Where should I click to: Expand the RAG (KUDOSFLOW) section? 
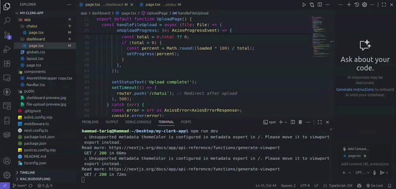coord(35,179)
